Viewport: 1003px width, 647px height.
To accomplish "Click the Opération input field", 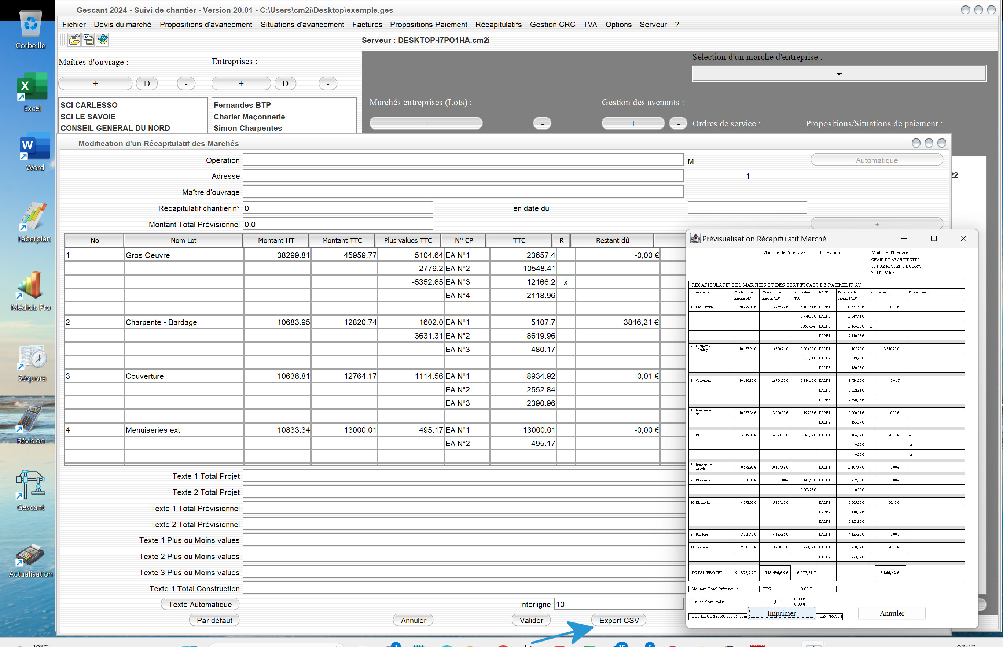I will [463, 160].
